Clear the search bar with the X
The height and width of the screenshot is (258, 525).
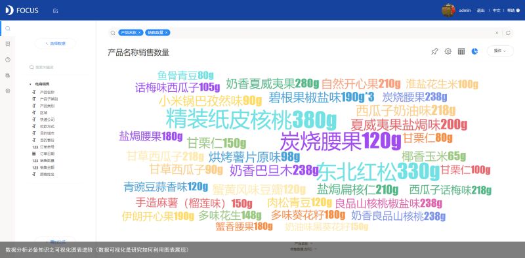pos(497,33)
